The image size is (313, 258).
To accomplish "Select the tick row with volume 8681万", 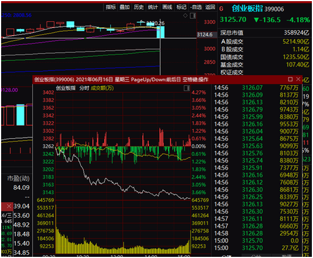I will click(256, 190).
